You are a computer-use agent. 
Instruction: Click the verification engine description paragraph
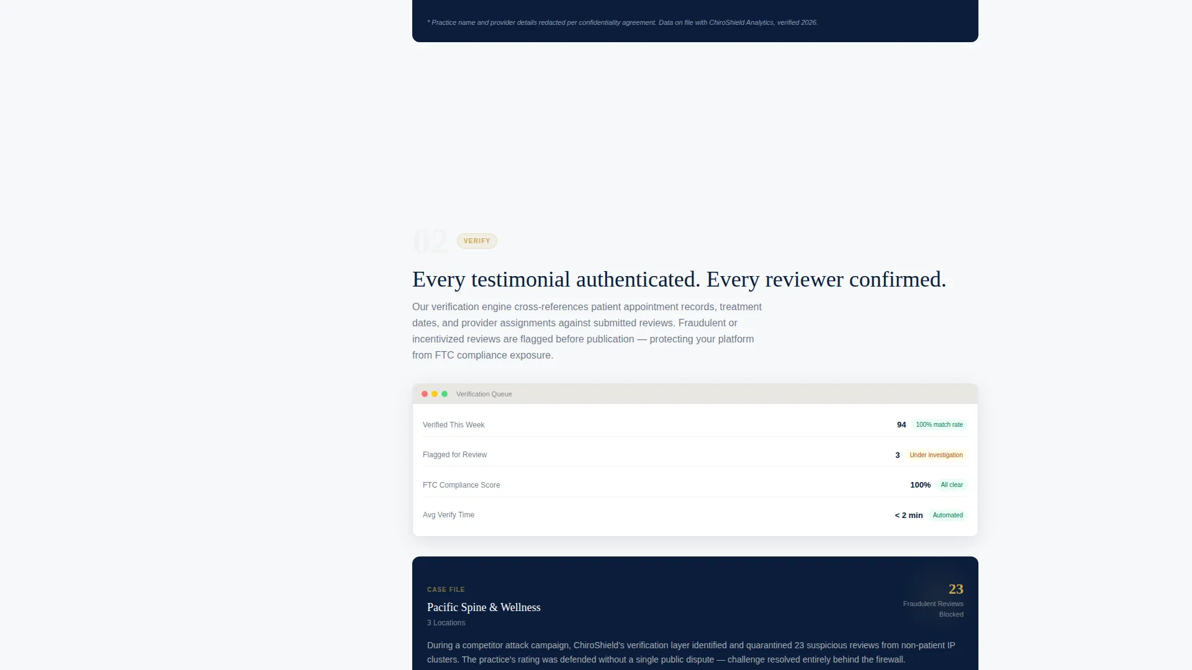click(587, 331)
